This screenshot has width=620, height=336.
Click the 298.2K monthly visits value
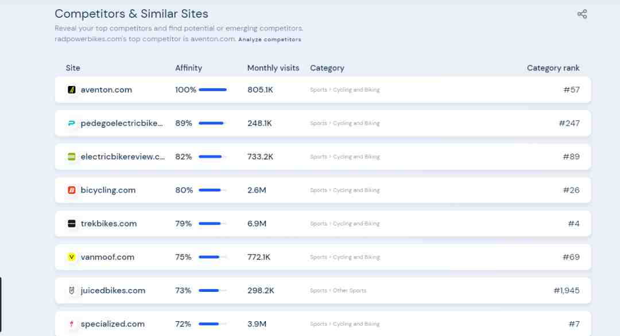pos(261,291)
